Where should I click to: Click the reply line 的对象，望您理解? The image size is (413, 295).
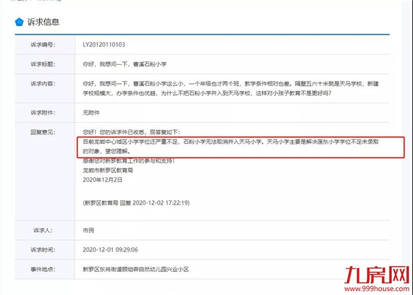click(106, 151)
